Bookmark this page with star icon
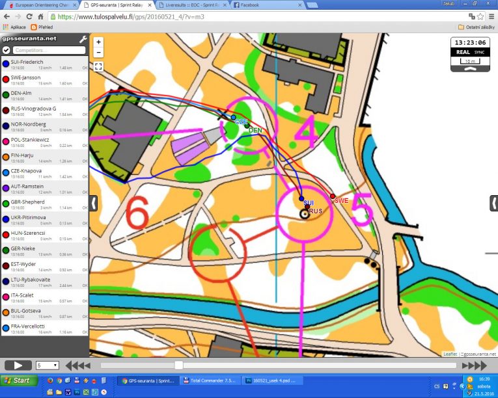The image size is (498, 398). pyautogui.click(x=480, y=16)
